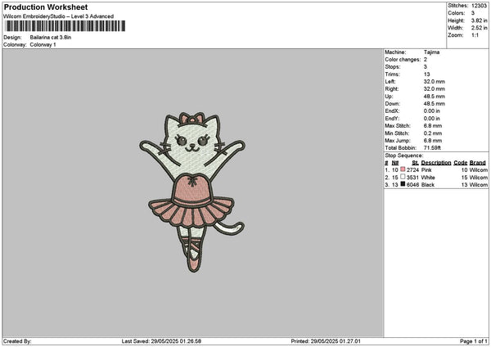Click the Total Bobbin value 71.59ft
Viewport: 491px width, 347px height.
(x=432, y=148)
